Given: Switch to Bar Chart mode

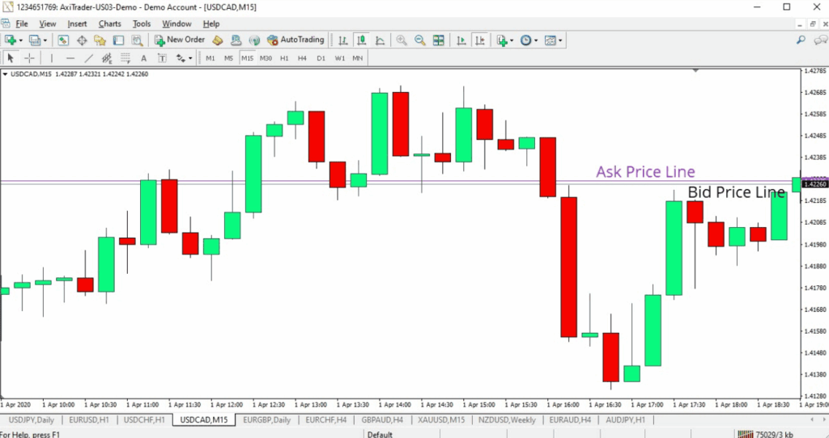Looking at the screenshot, I should coord(342,40).
